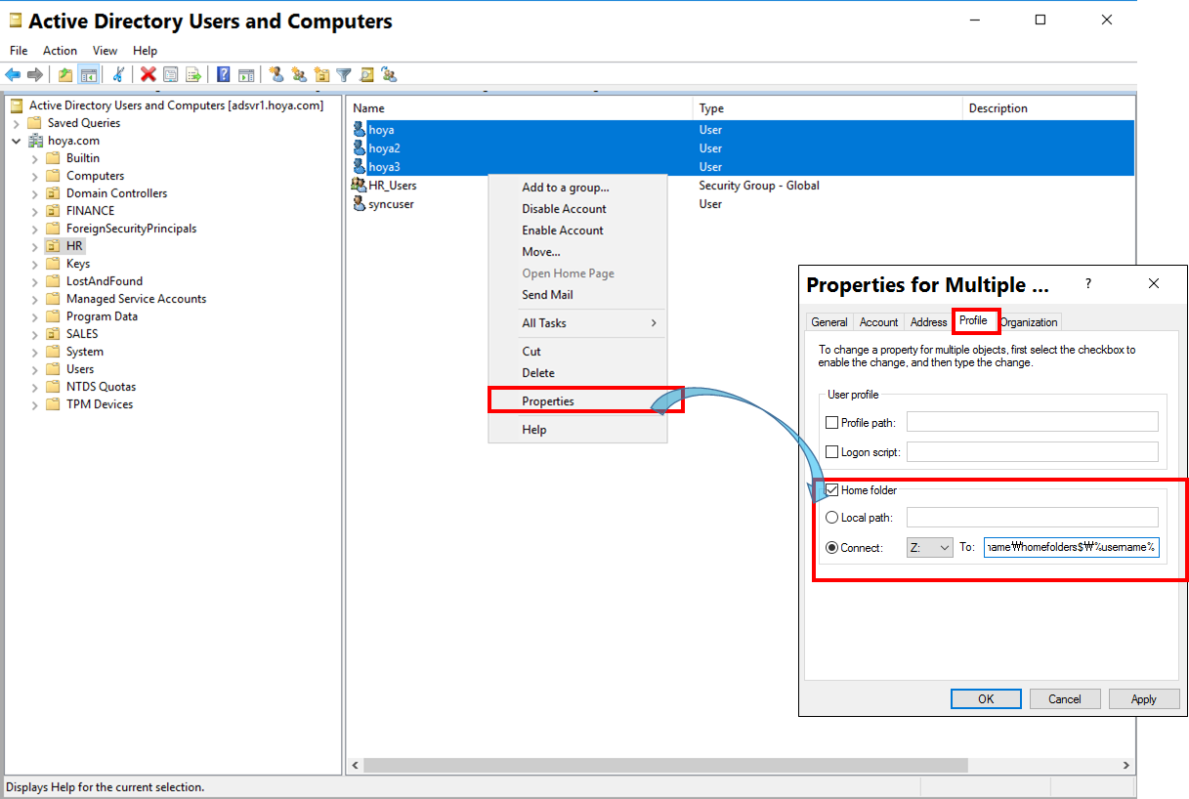Click the dialog's question mark help button
This screenshot has width=1189, height=799.
click(x=1088, y=284)
